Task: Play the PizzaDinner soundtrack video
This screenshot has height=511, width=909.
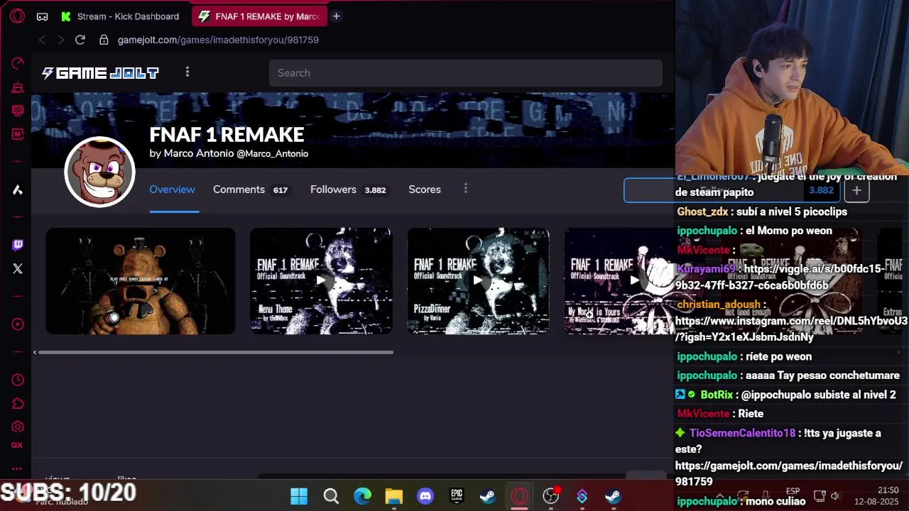Action: coord(478,281)
